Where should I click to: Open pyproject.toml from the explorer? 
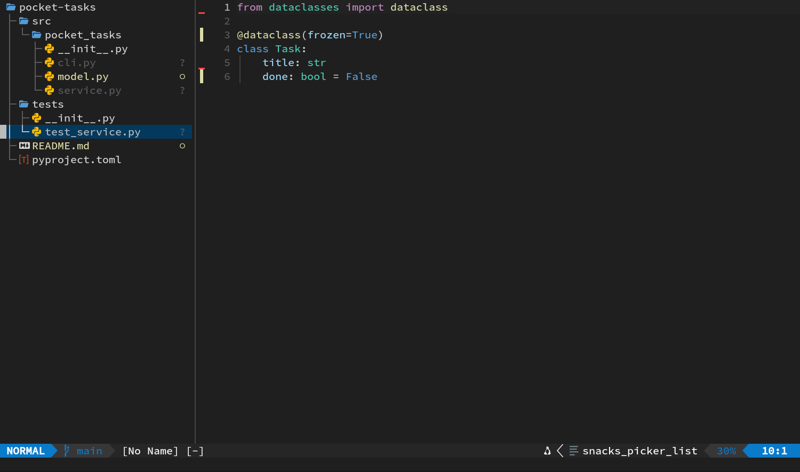[x=77, y=160]
